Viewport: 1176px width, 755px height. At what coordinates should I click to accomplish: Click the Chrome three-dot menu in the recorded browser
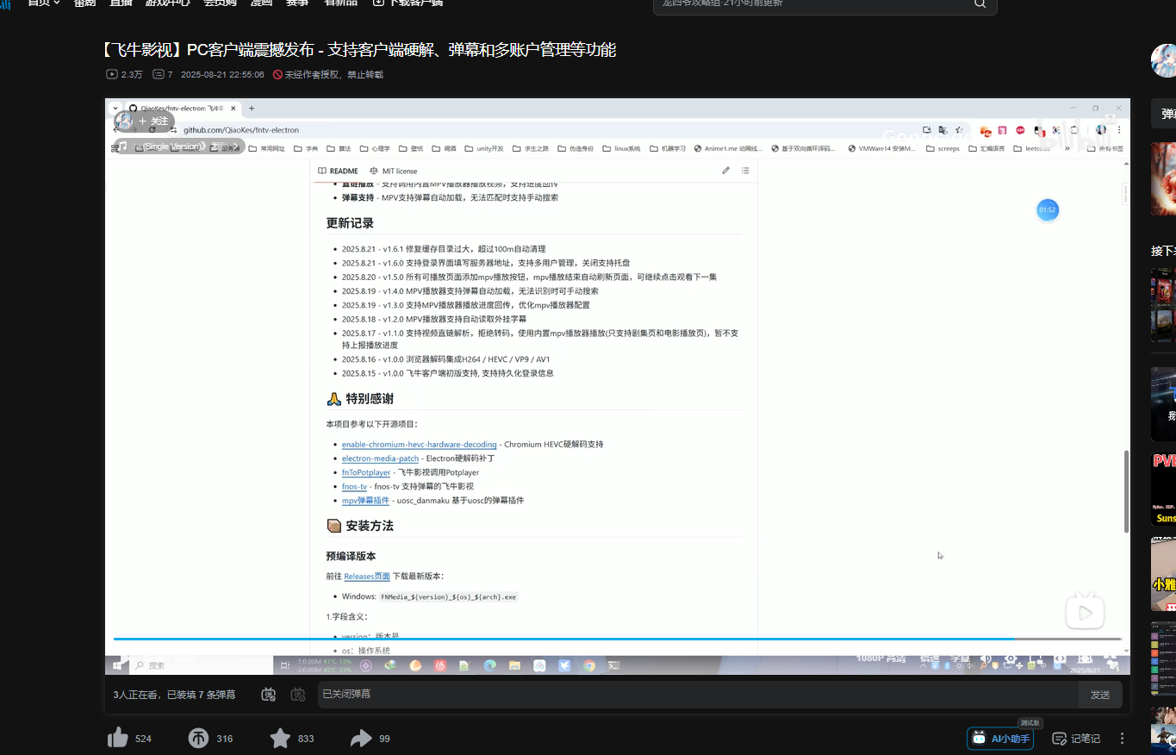coord(1117,130)
